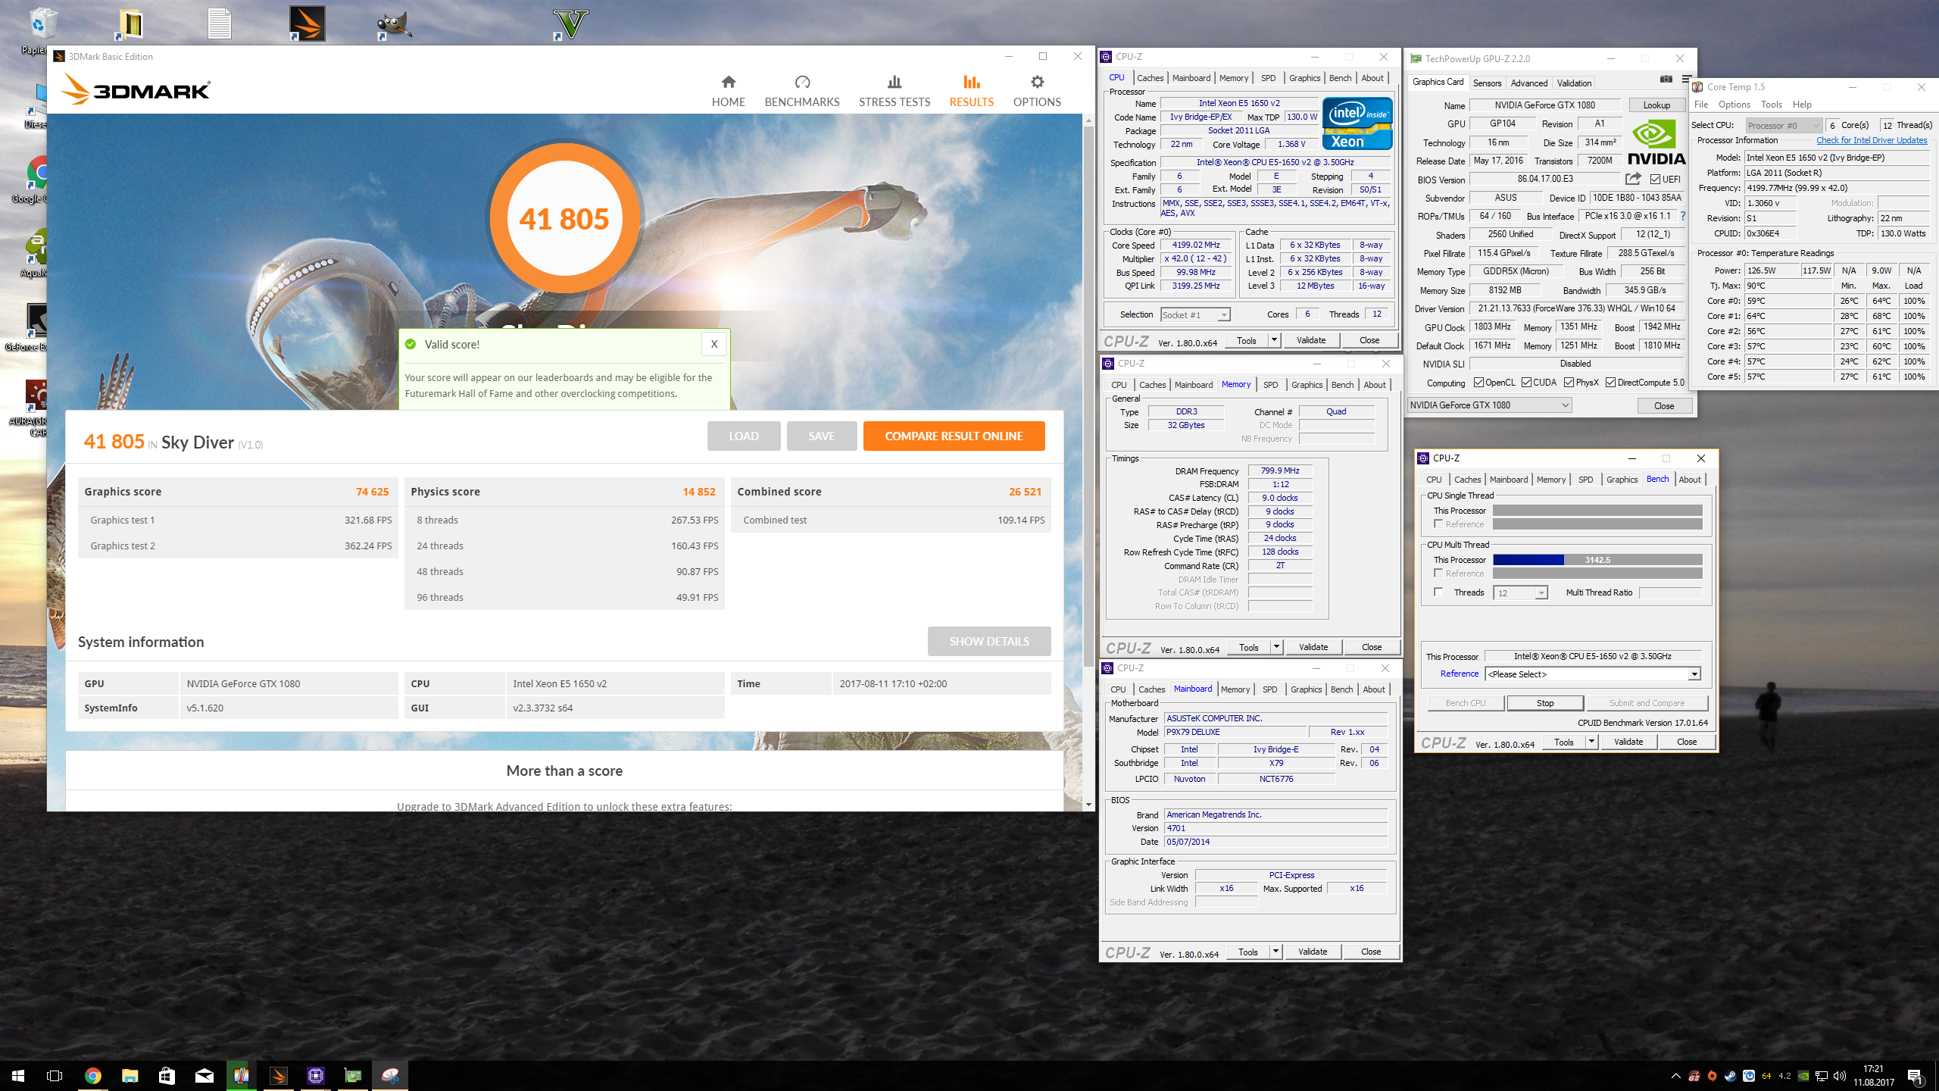Enable Multi Thread Reference checkbox in CPU-Z Bench

[x=1438, y=573]
